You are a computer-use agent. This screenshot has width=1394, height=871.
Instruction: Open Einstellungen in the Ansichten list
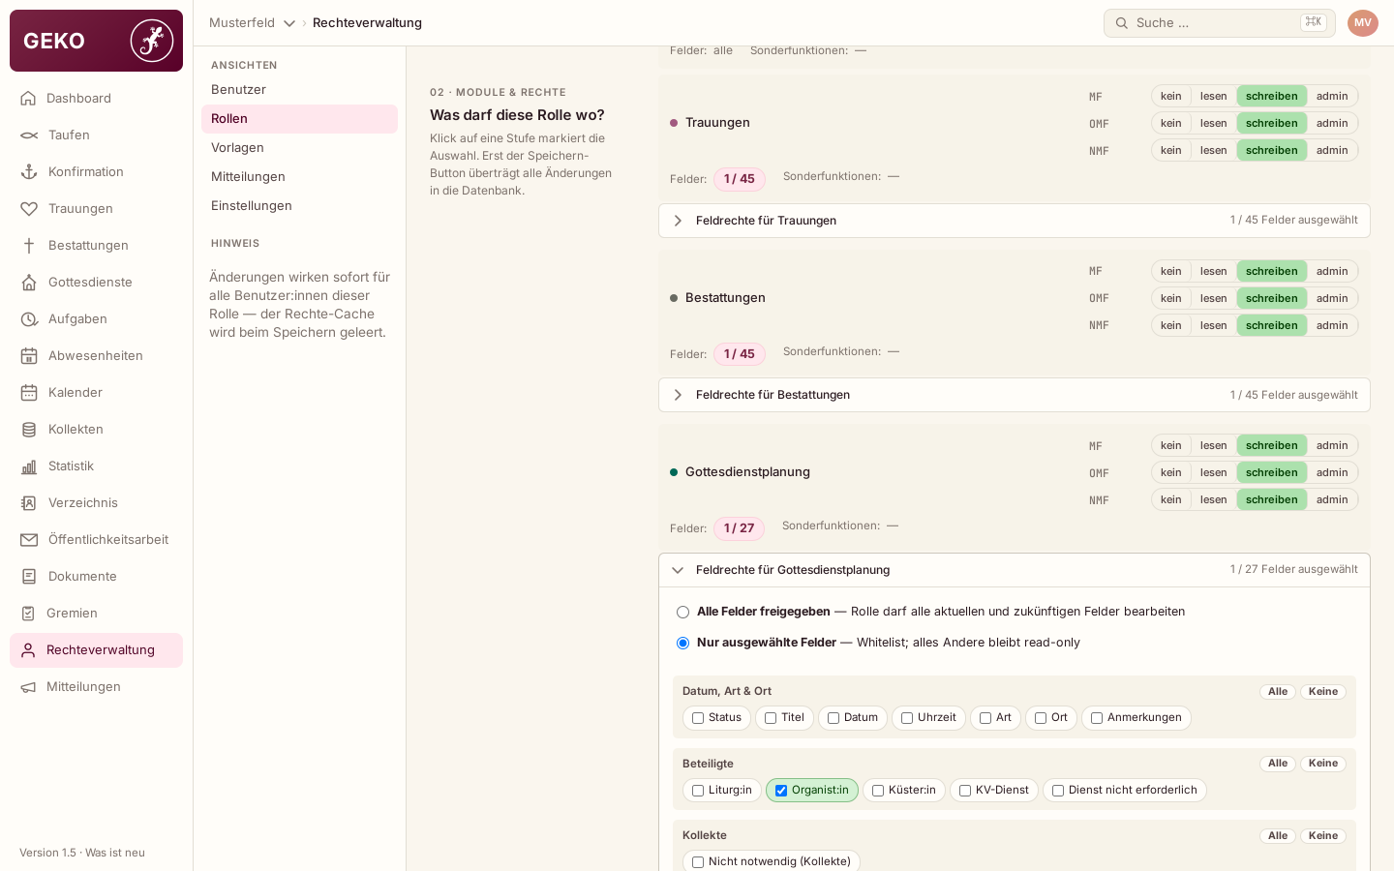tap(299, 206)
